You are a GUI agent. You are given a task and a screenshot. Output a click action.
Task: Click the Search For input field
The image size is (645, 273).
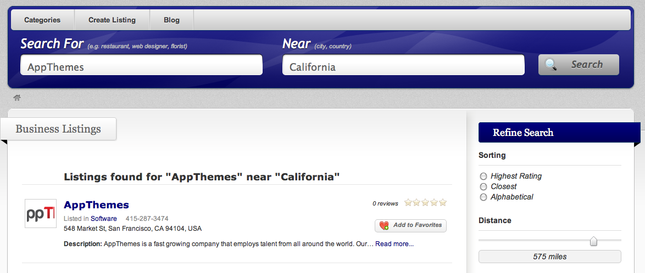(x=142, y=65)
